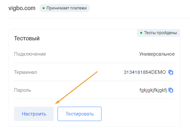Select the Пароль field label
The width and height of the screenshot is (190, 135).
22,90
